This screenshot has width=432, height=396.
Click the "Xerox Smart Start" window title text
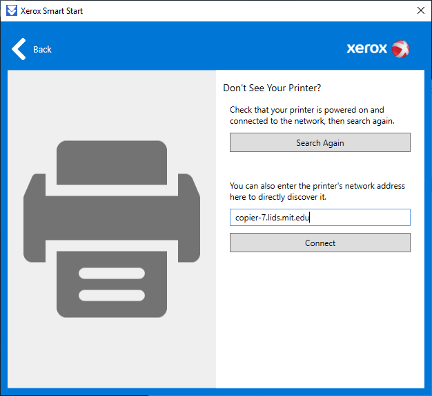pos(52,11)
